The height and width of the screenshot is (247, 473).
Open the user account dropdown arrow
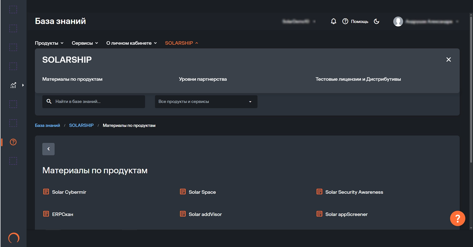[x=457, y=22]
